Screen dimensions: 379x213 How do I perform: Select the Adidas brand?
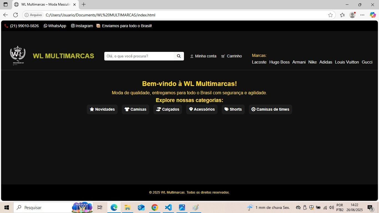(326, 62)
